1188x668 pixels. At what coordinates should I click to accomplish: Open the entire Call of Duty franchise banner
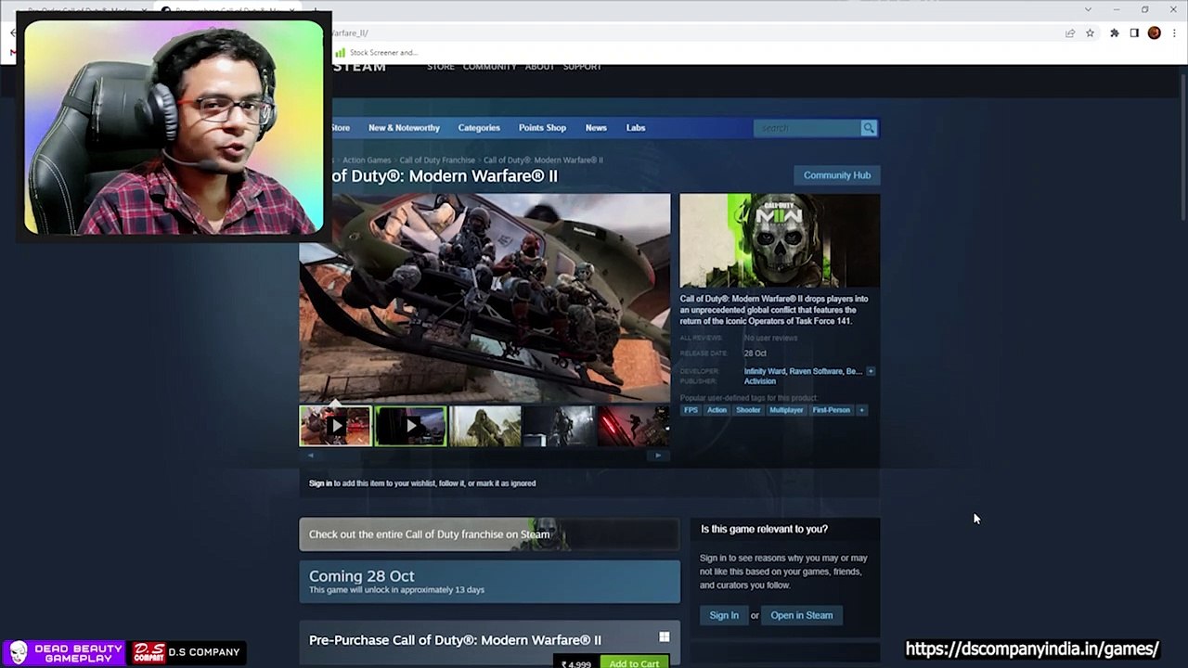pos(489,534)
